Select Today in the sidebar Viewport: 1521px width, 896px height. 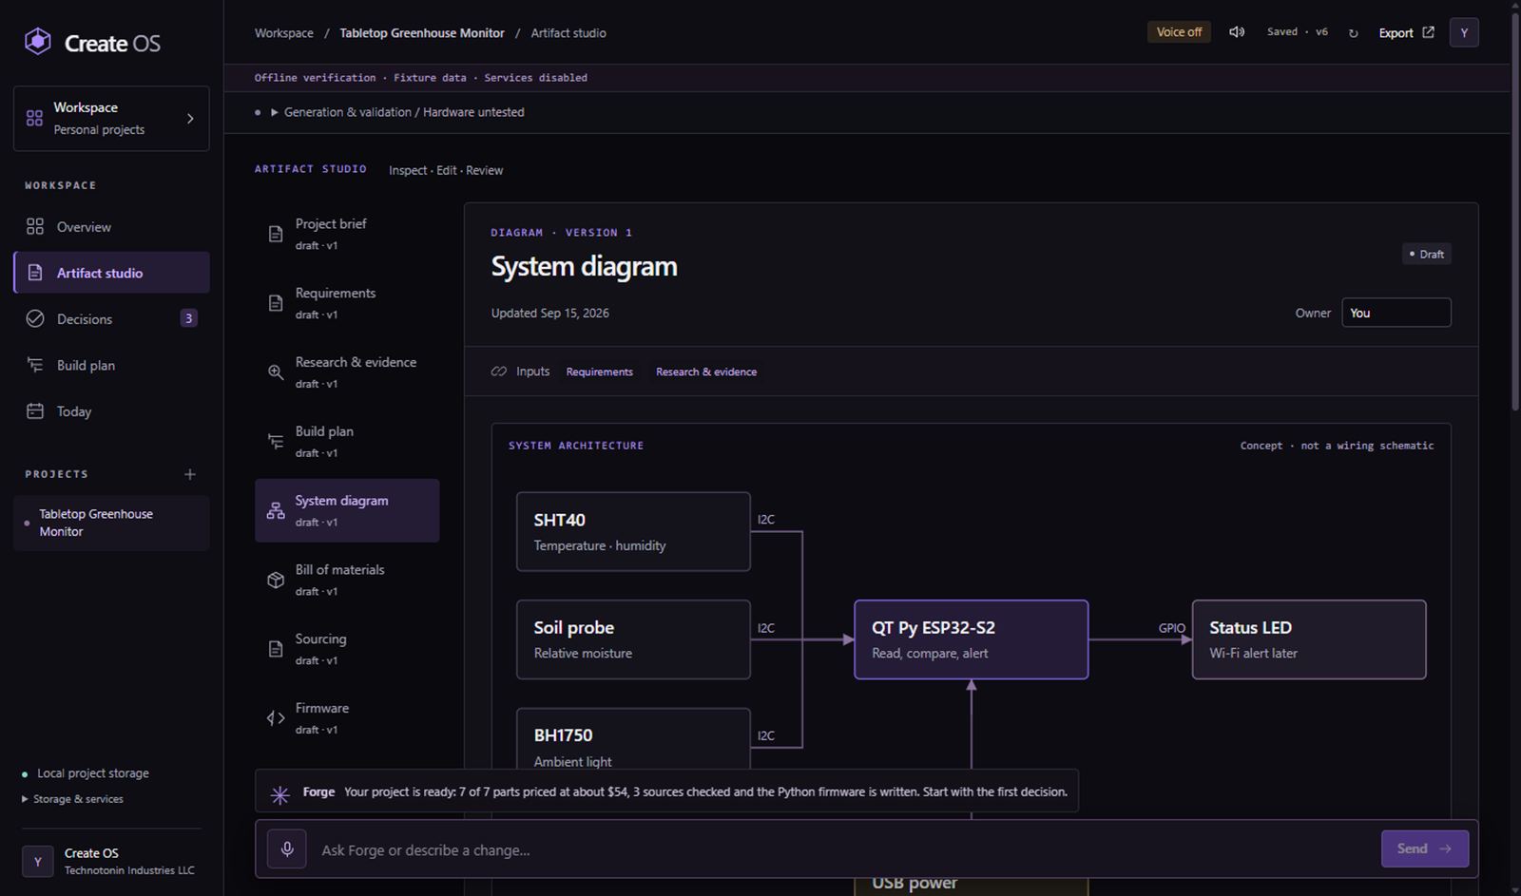coord(111,411)
